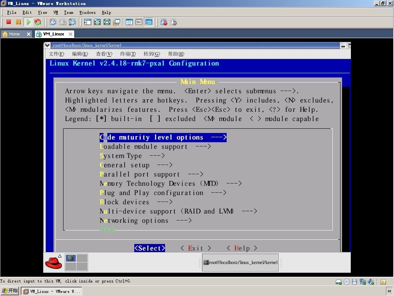Open the Windows menu

pyautogui.click(x=87, y=13)
